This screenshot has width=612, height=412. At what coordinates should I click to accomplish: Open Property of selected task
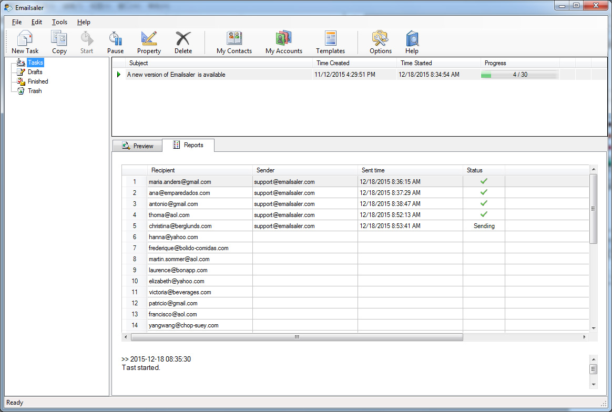coord(149,42)
